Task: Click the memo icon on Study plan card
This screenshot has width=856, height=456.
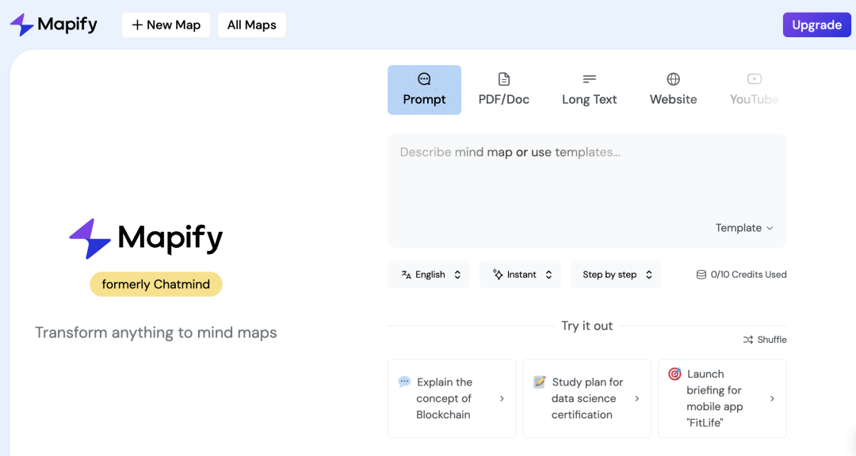Action: click(x=540, y=382)
